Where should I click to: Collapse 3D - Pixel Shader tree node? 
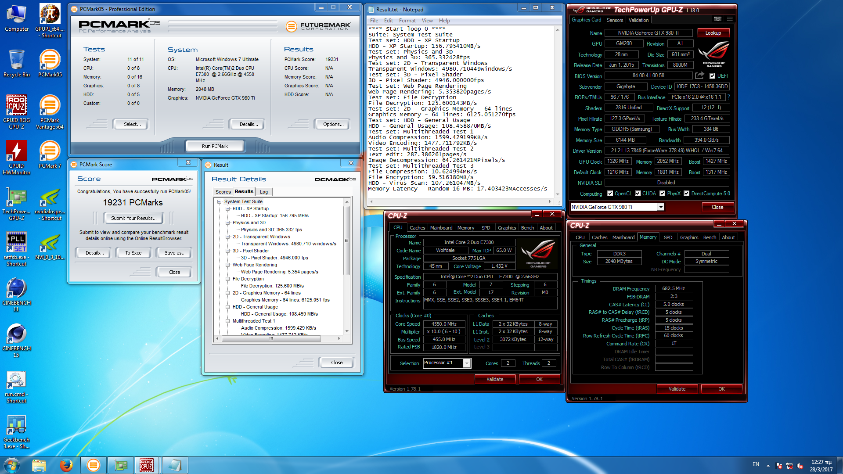(x=228, y=251)
